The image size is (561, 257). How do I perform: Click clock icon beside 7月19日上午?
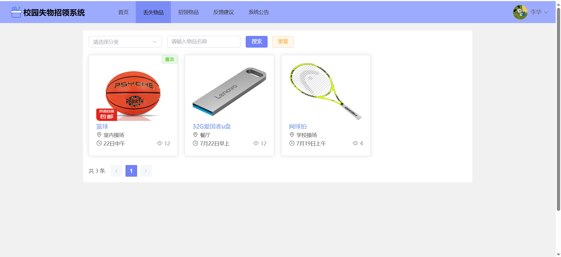click(x=292, y=143)
